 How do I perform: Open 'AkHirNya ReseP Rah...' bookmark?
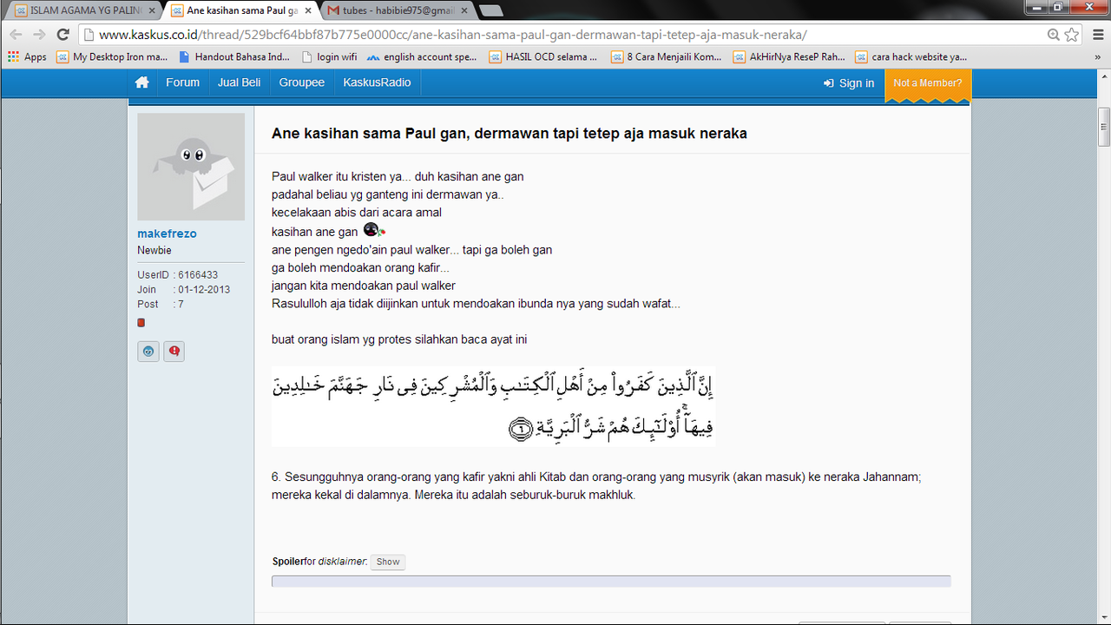click(x=789, y=56)
